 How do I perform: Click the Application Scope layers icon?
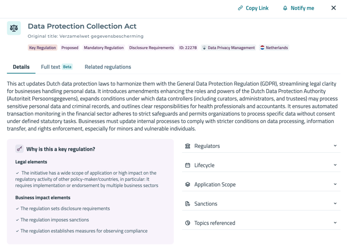[188, 184]
